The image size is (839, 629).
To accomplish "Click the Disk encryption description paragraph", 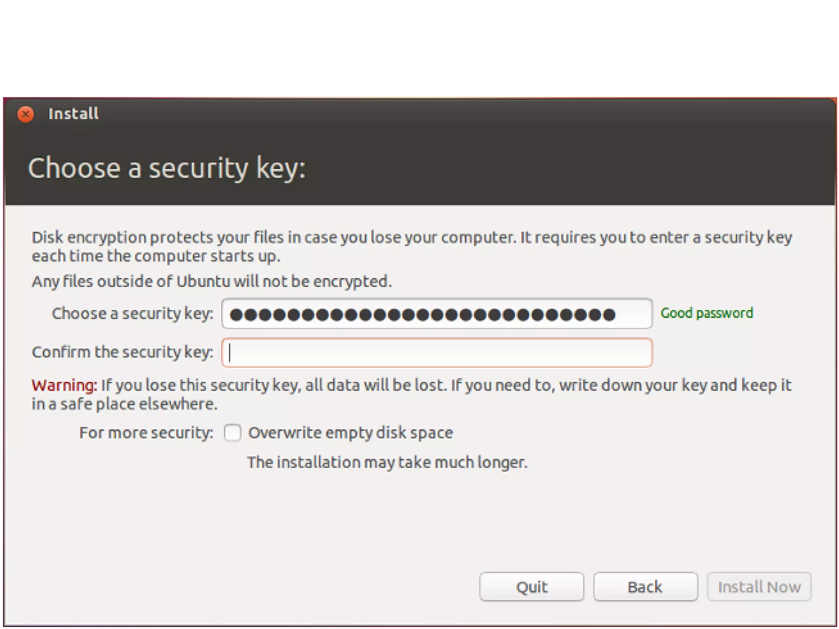I will [412, 247].
